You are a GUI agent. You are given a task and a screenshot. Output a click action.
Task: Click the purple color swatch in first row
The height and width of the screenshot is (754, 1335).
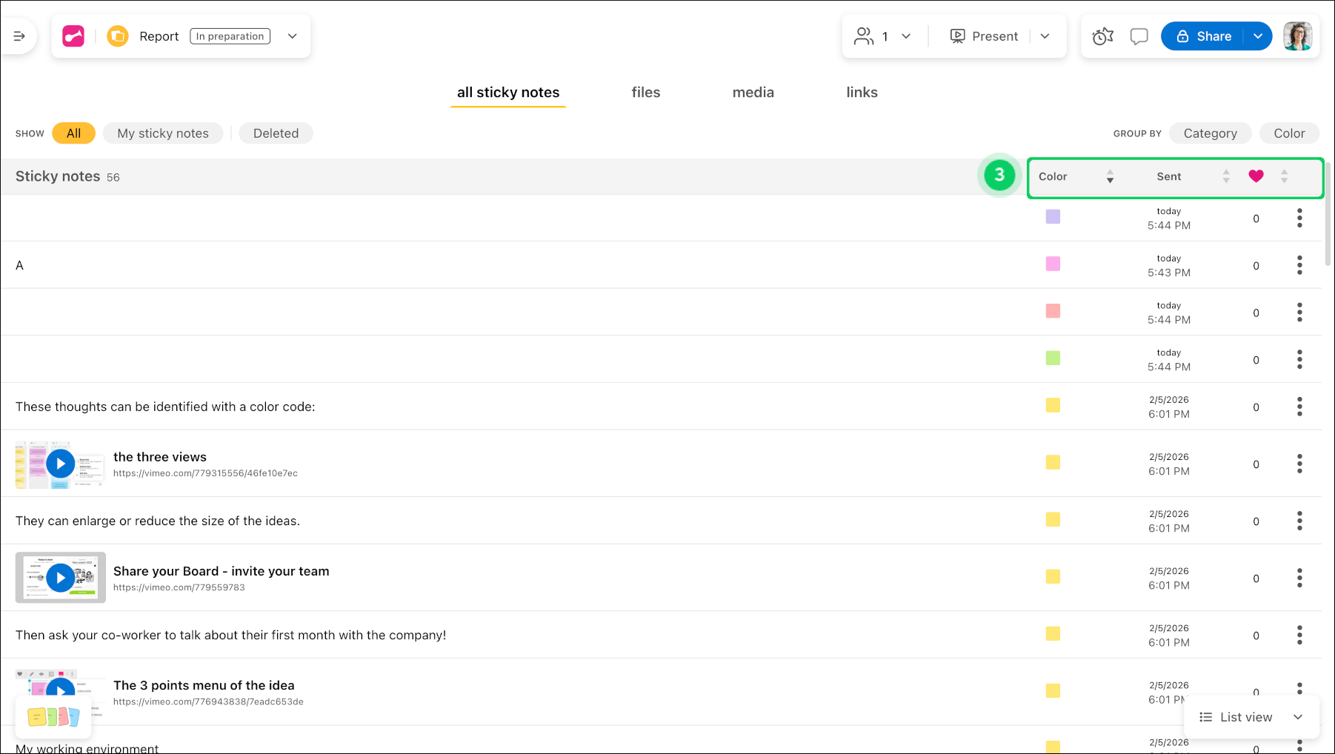(x=1053, y=217)
